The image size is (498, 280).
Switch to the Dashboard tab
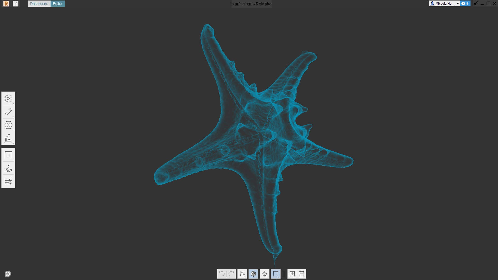39,3
